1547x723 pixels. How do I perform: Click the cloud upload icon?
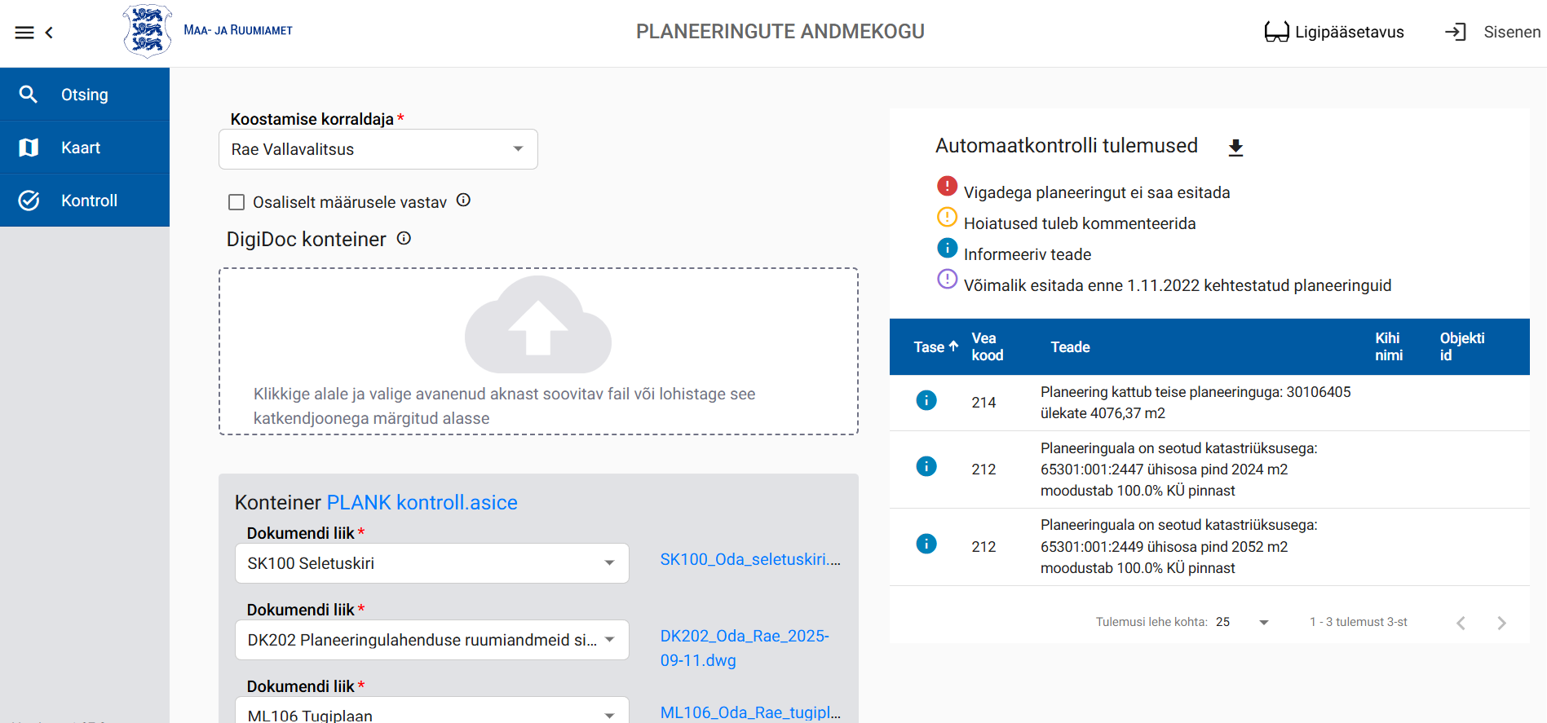click(537, 326)
